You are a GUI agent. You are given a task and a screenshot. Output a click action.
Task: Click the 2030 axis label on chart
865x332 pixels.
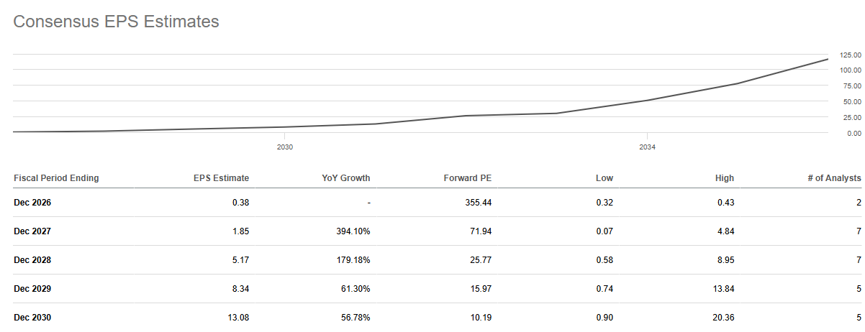click(x=285, y=147)
